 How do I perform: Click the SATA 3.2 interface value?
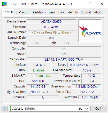point(41,65)
